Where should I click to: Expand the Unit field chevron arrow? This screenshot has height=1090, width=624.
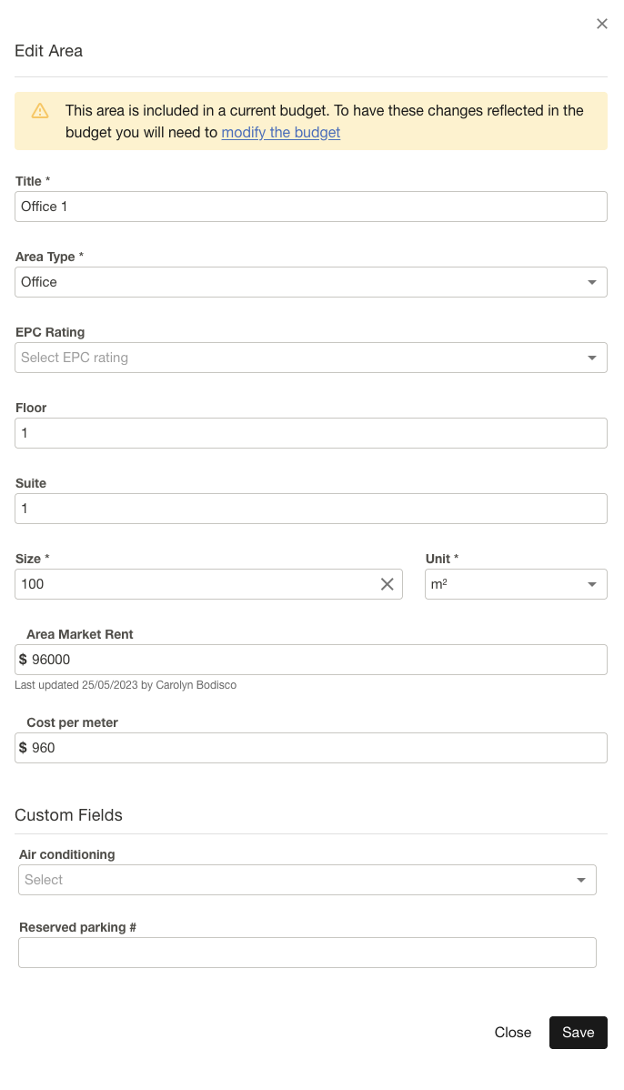pos(592,584)
